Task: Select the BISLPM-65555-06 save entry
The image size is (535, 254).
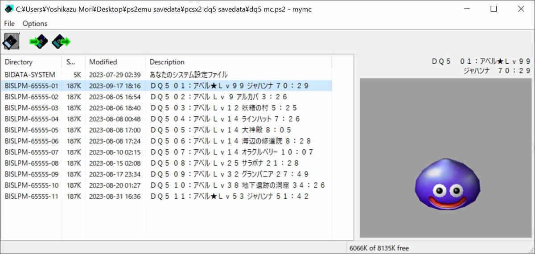Action: [x=166, y=141]
